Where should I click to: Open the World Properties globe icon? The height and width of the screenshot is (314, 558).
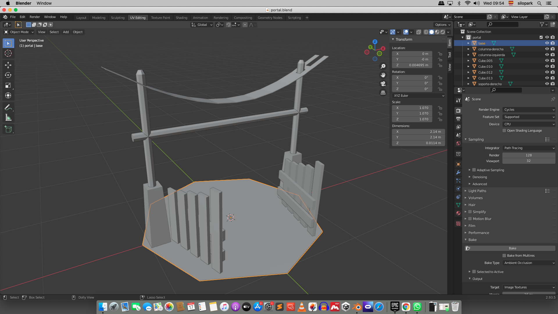(x=458, y=144)
